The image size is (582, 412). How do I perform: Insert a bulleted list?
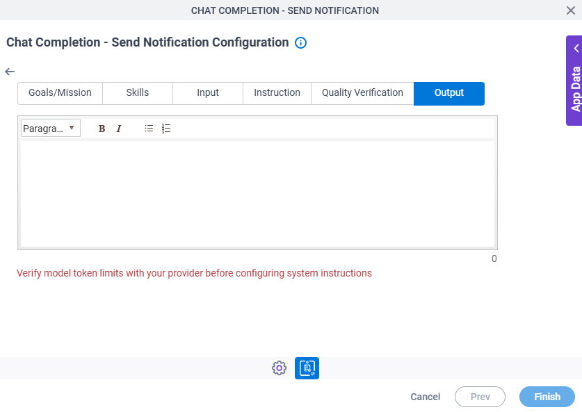(x=149, y=129)
